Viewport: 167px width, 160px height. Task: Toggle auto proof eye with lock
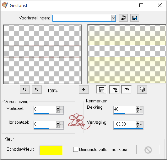(x=114, y=90)
